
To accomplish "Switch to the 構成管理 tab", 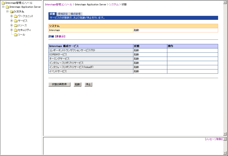I will tap(75, 14).
